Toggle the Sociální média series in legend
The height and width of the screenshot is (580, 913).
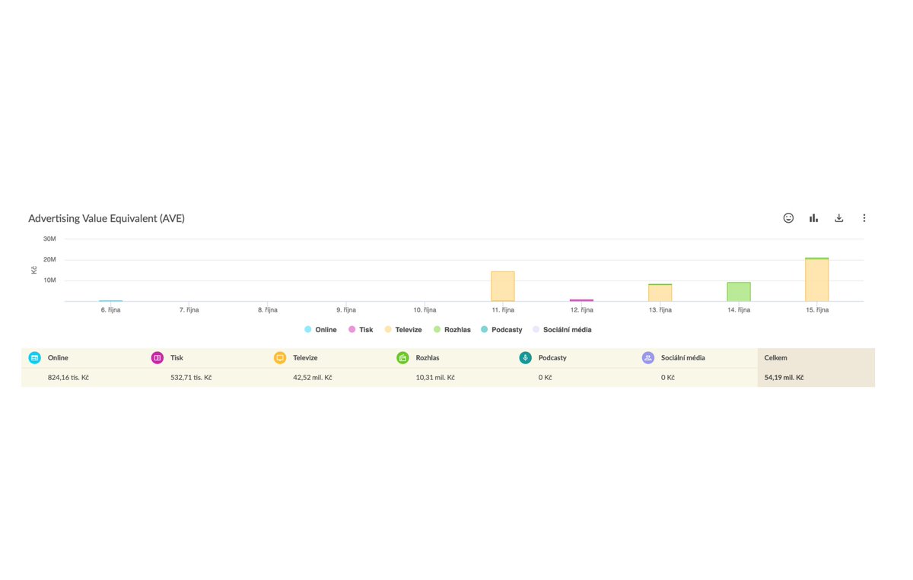[562, 330]
